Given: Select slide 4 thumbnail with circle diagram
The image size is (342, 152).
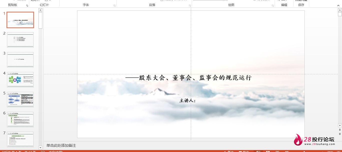Looking at the screenshot, I should tap(20, 79).
